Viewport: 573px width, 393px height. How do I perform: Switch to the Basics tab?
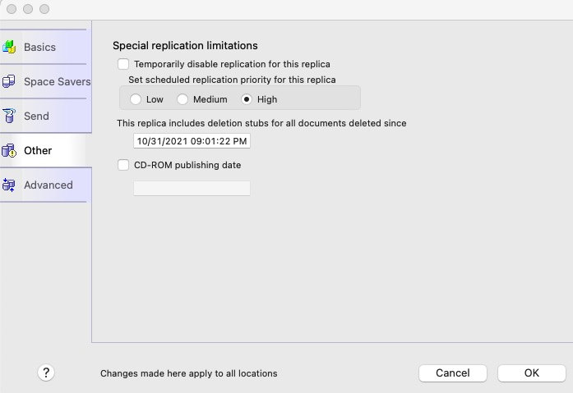[39, 47]
